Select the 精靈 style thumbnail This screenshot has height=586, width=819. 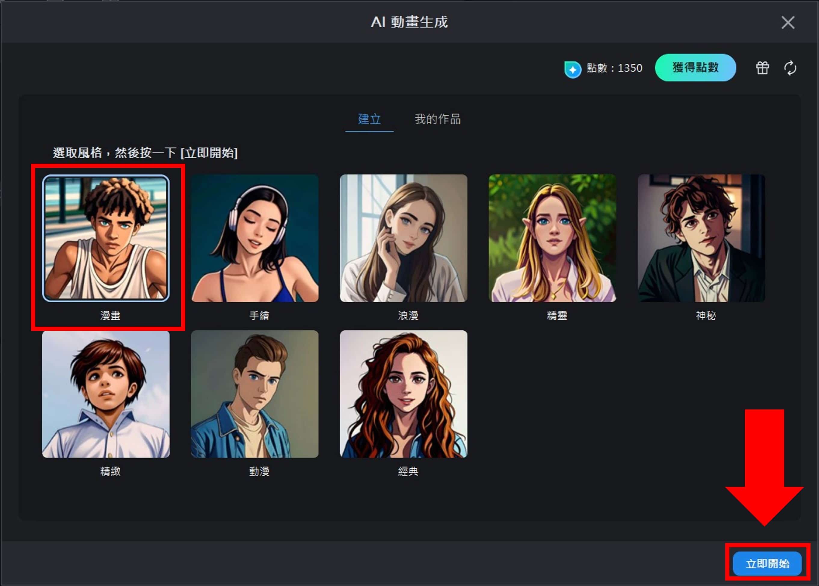553,238
